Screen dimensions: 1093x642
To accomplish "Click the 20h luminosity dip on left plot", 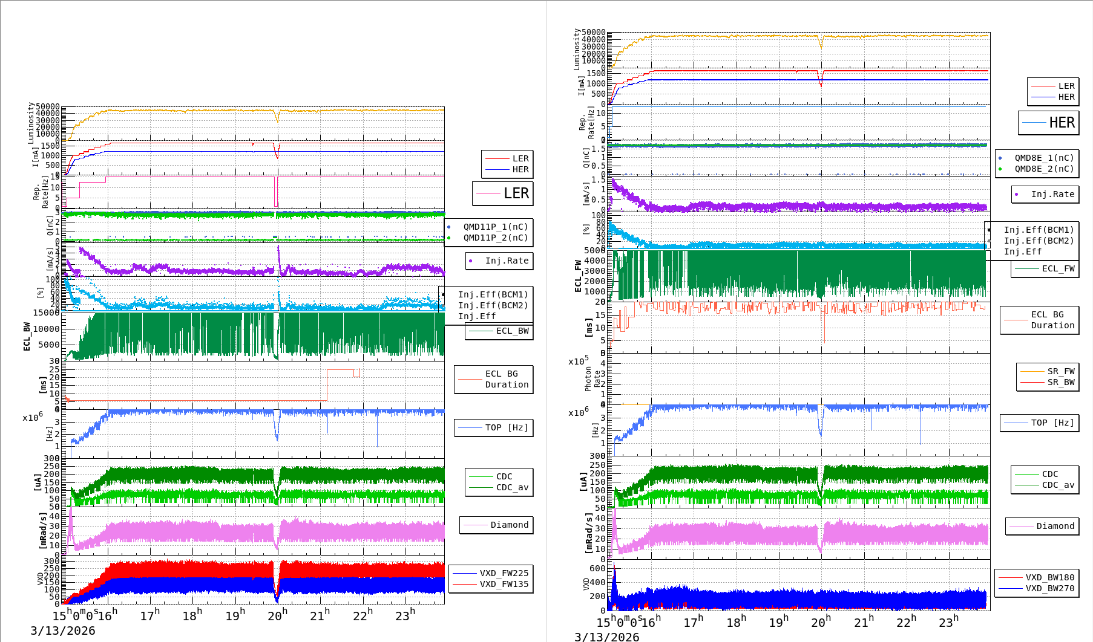I will tap(277, 117).
